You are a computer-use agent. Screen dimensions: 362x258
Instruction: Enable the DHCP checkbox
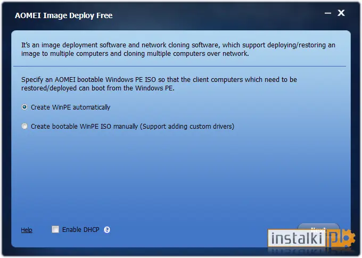(55, 229)
